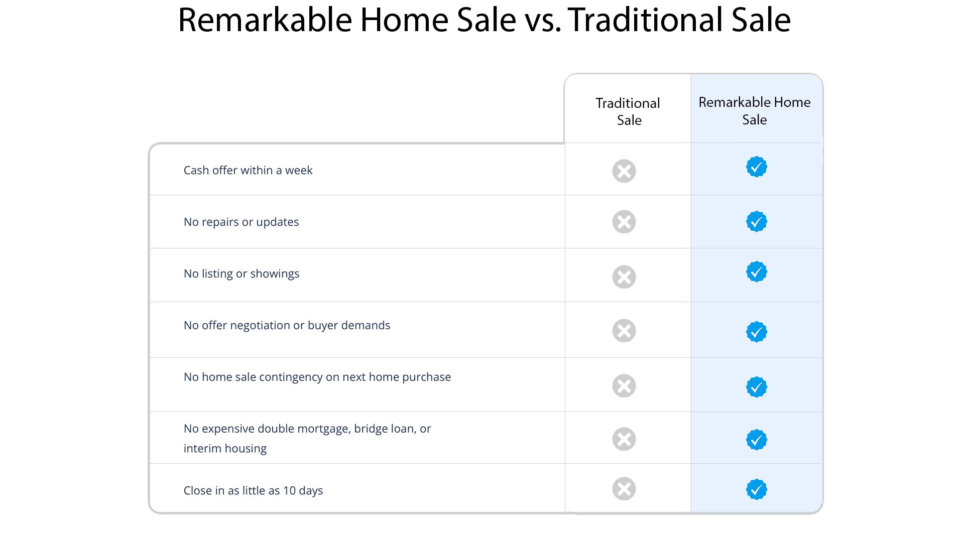
Task: Click blue checkmark beside No repairs or updates
Action: pos(756,221)
